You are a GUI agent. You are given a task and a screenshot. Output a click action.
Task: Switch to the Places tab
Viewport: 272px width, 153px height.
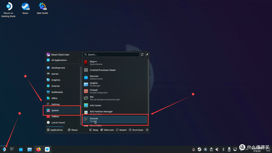(x=73, y=130)
